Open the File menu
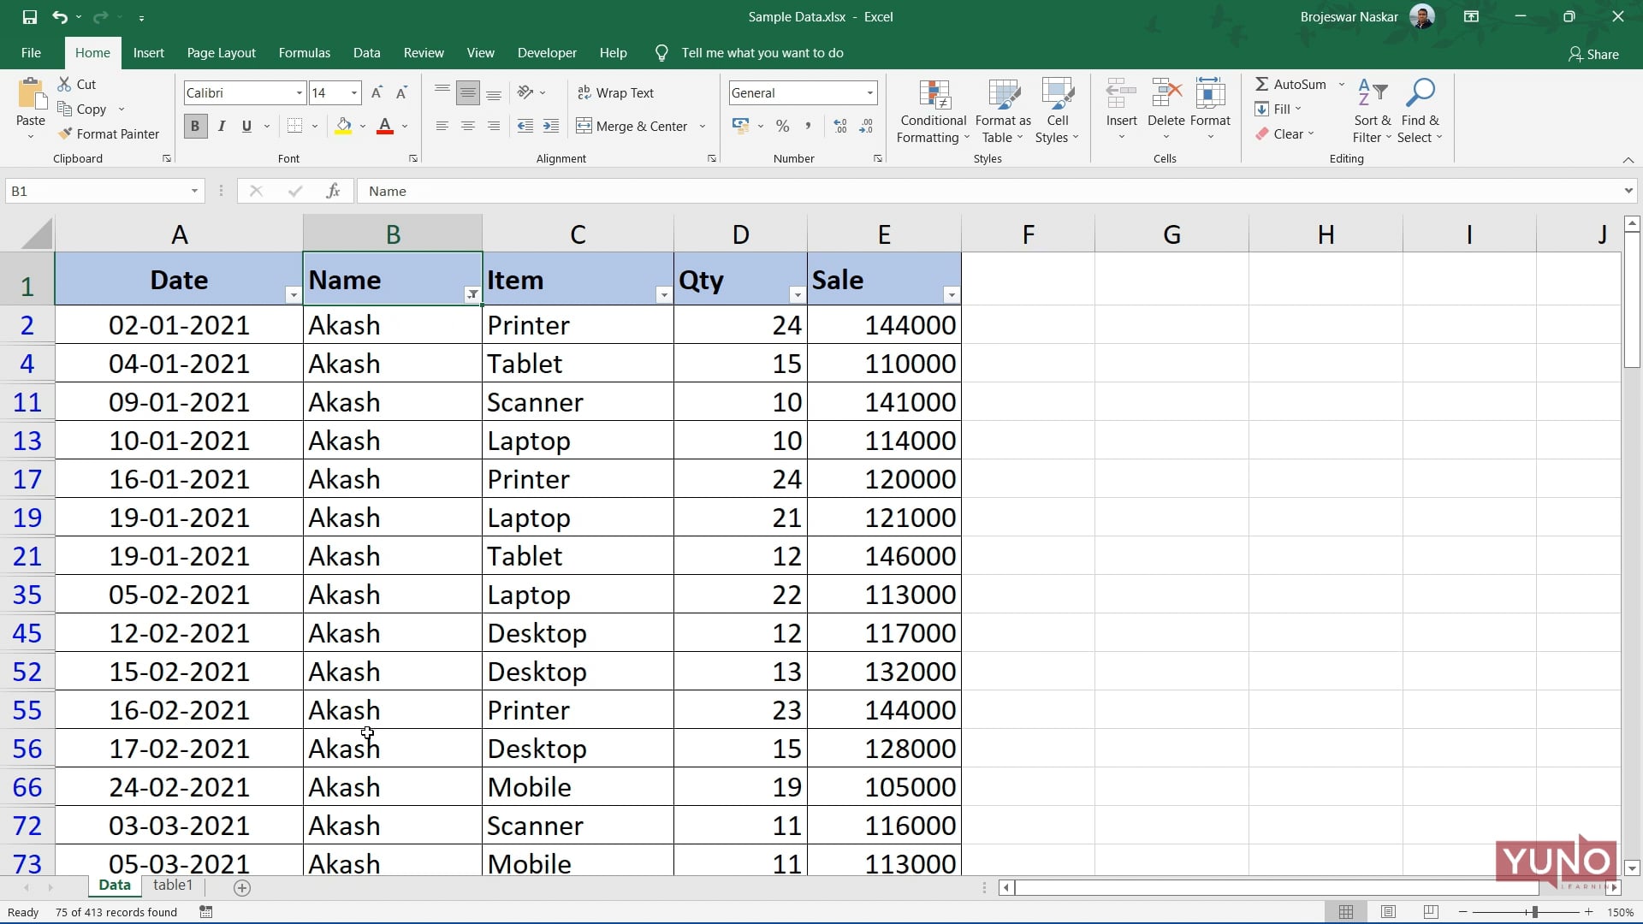The width and height of the screenshot is (1643, 924). (31, 52)
